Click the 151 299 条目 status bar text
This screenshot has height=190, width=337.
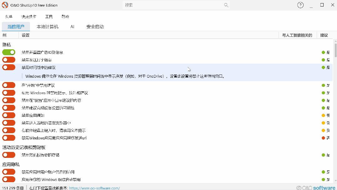click(13, 188)
